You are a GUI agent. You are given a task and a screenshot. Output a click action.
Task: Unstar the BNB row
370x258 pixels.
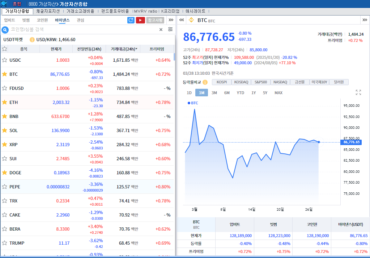4,116
